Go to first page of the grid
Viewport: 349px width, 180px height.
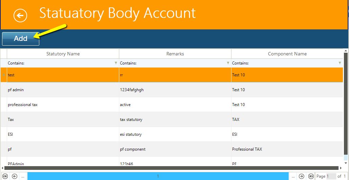[x=5, y=176]
